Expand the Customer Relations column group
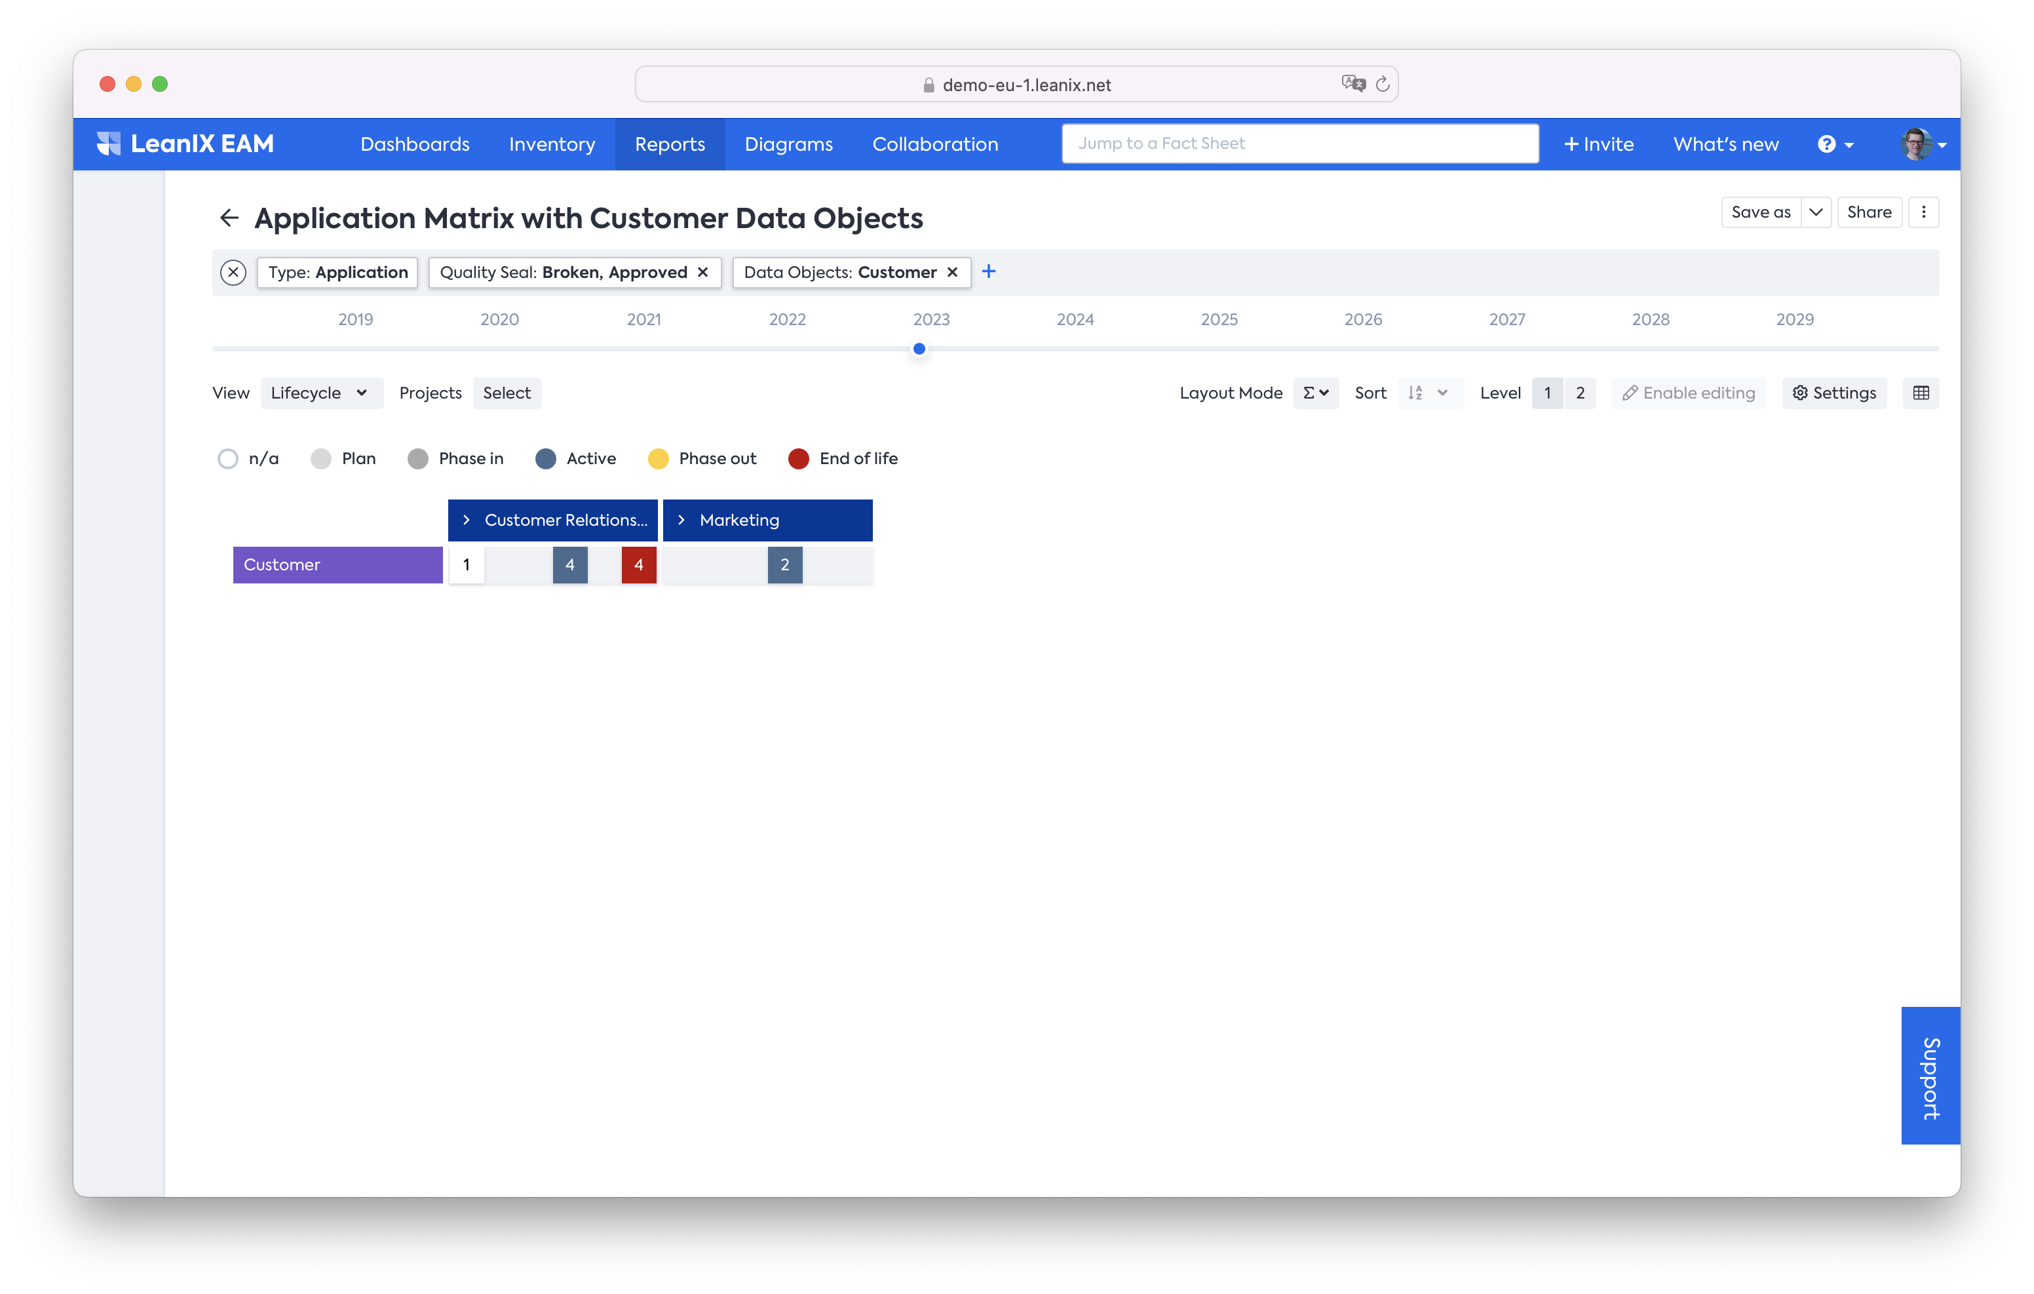This screenshot has height=1294, width=2034. pos(467,520)
